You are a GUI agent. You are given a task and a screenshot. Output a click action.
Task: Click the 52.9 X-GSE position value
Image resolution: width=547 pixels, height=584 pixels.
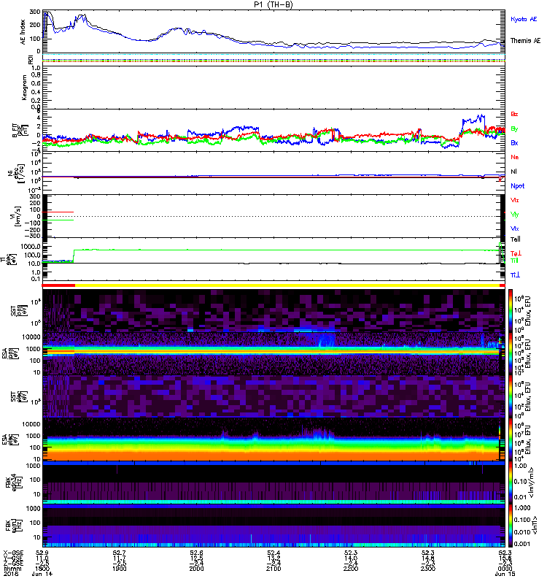[42, 553]
